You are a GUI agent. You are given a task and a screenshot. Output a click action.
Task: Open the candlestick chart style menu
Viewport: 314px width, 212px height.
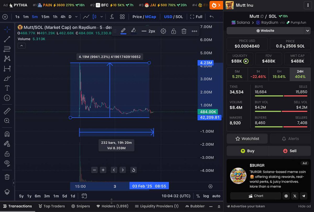(x=94, y=17)
